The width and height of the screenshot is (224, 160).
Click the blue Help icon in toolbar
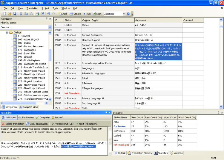tap(128, 14)
